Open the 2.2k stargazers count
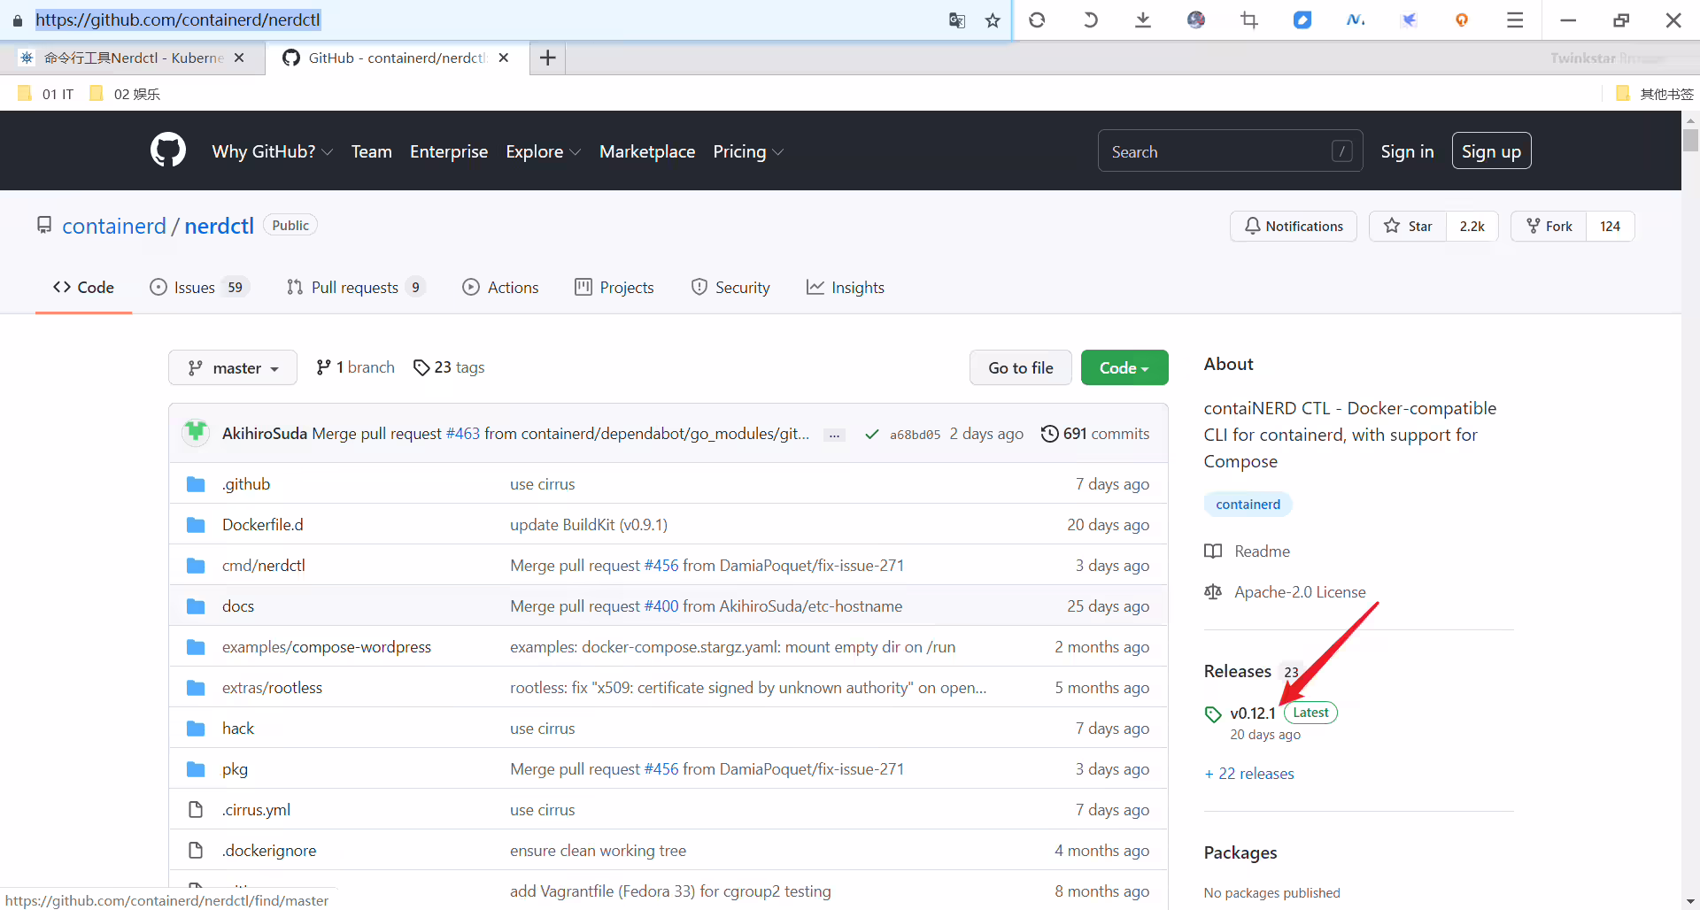Screen dimensions: 1700x910 (1472, 226)
